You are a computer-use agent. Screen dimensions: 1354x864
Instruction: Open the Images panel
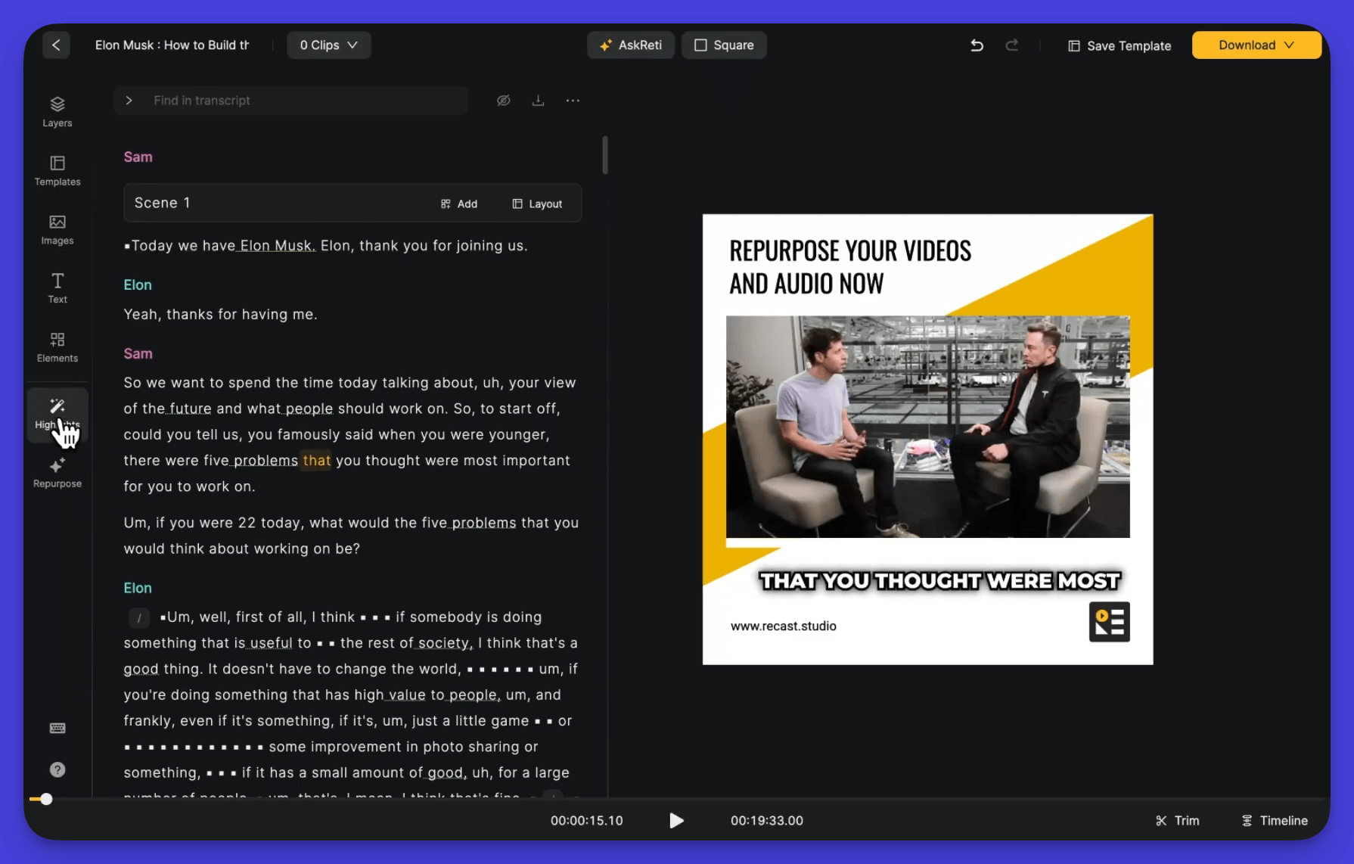tap(57, 229)
